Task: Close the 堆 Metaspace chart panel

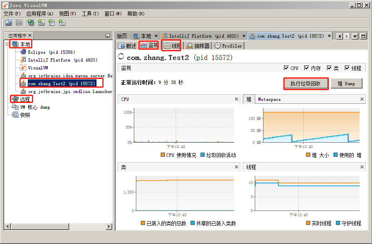Action: point(362,99)
